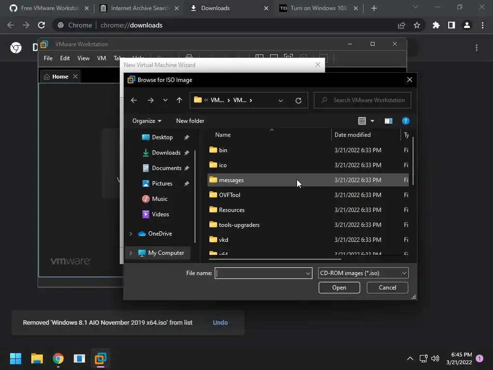Expand the OneDrive tree node

point(130,234)
